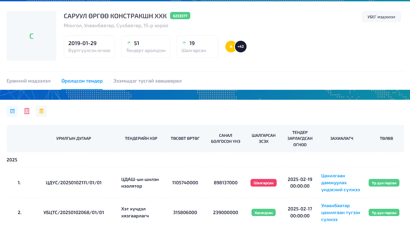Screen dimensions: 410x226
Task: Open the Эзэмшдэг тусгай зөвшөөрөл tab
Action: click(x=147, y=81)
